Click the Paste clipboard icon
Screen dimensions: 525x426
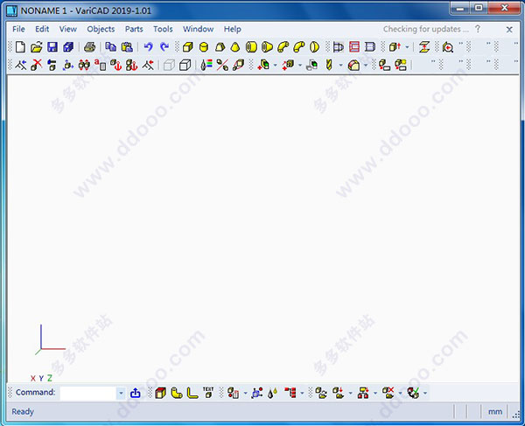pyautogui.click(x=127, y=47)
